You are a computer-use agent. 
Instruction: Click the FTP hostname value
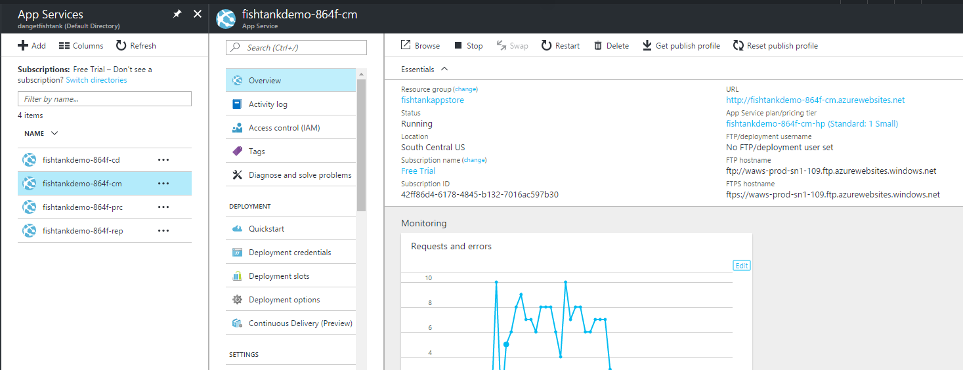(831, 171)
